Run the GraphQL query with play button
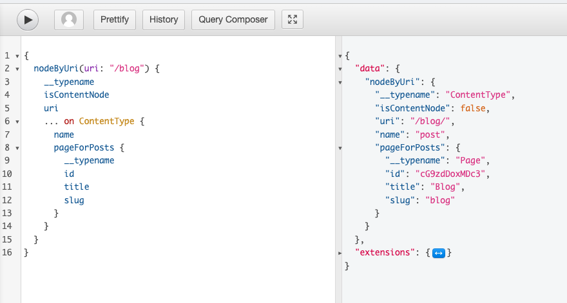Image resolution: width=567 pixels, height=303 pixels. click(28, 19)
